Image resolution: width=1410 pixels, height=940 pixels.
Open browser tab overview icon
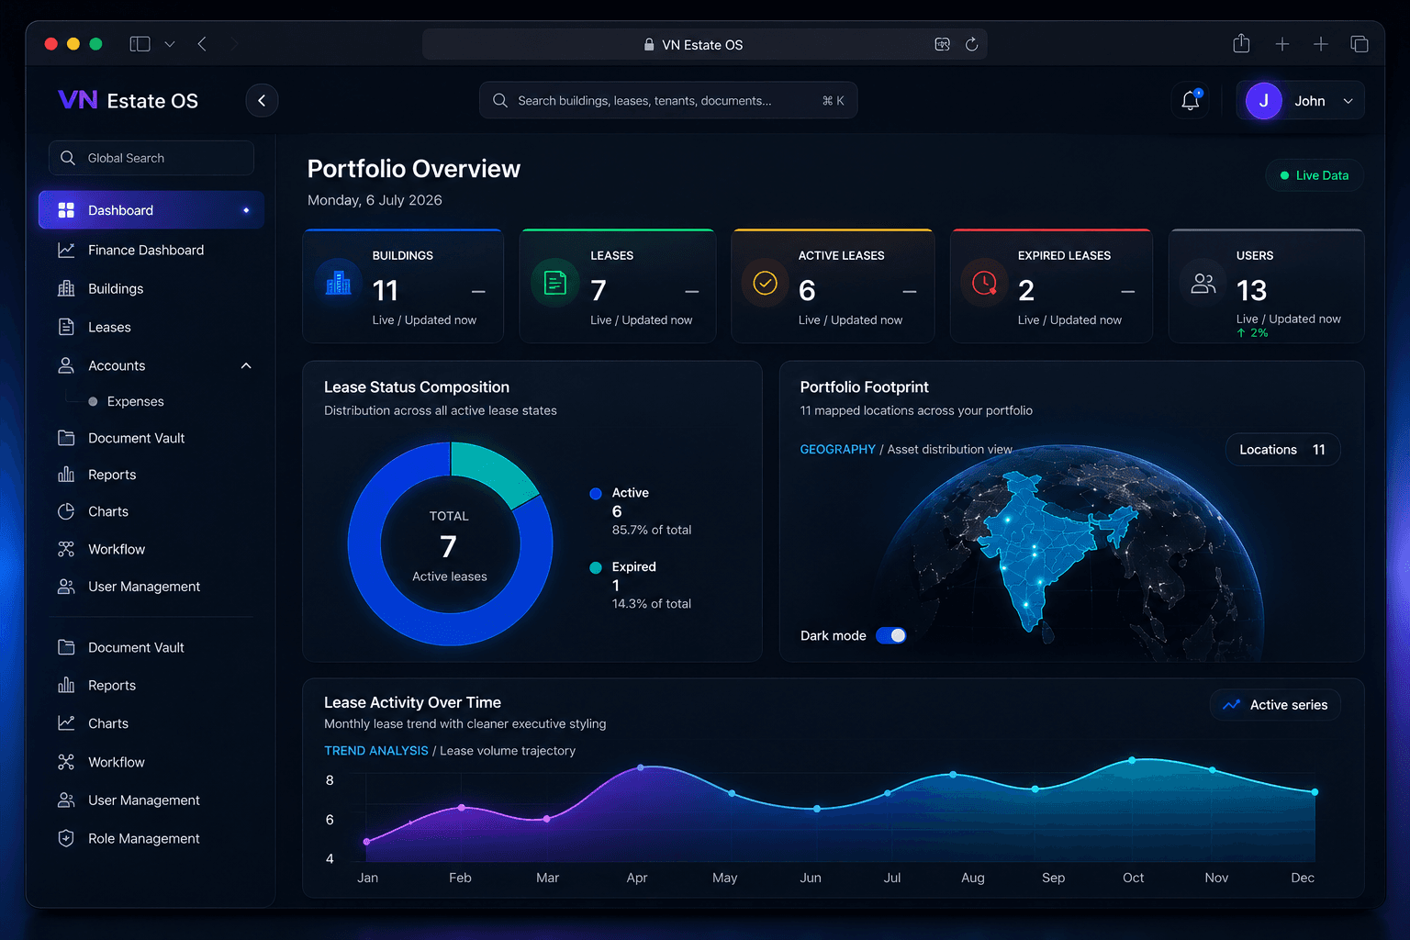pos(1360,44)
